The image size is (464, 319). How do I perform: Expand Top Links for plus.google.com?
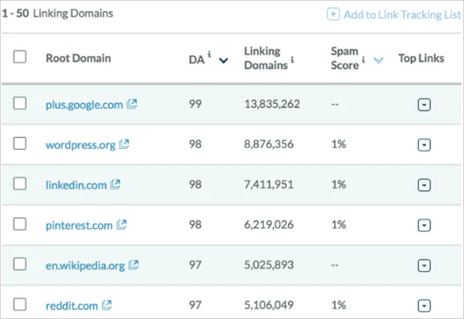[424, 104]
